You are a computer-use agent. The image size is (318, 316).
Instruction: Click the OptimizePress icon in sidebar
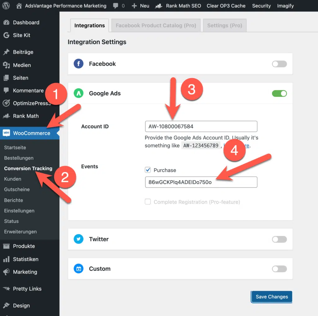click(6, 103)
